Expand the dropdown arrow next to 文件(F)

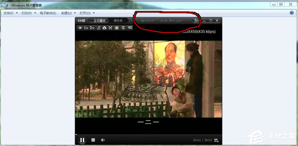[x=17, y=13]
